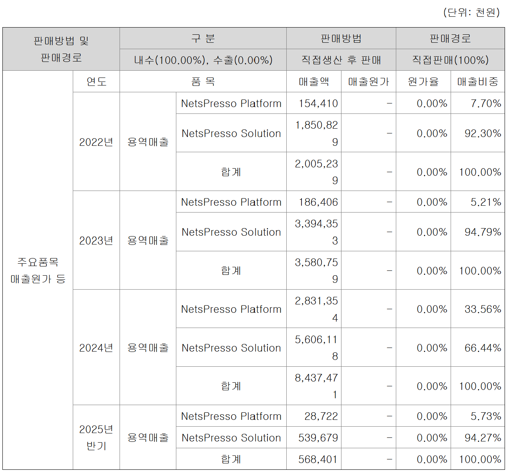Select NetsPresso Platform in the 2023년 group
The image size is (507, 473).
tap(231, 202)
